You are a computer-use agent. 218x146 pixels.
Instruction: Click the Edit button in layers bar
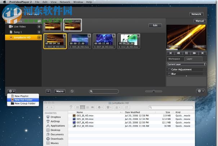[x=155, y=26]
